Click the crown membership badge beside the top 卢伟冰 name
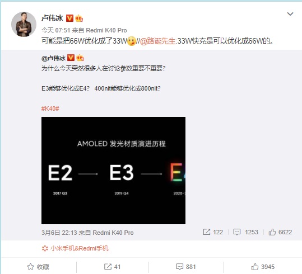The image size is (302, 274). pyautogui.click(x=79, y=18)
